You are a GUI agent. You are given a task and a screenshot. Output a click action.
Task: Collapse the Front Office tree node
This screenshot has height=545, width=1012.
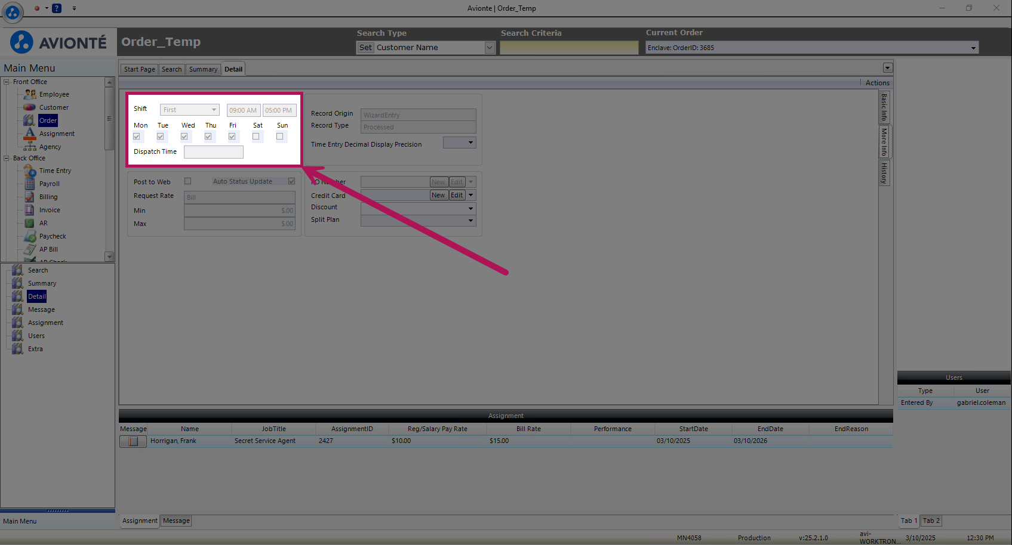click(7, 82)
